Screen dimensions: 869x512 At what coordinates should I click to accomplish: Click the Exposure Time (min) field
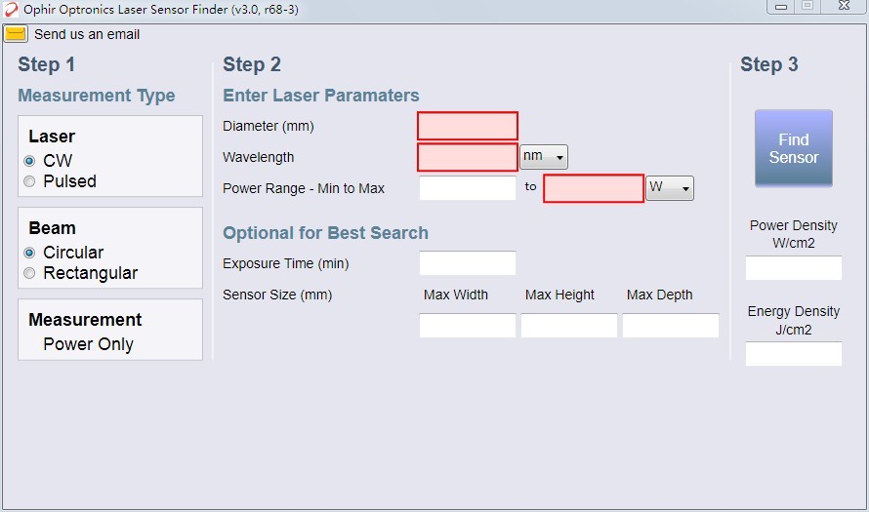tap(468, 263)
